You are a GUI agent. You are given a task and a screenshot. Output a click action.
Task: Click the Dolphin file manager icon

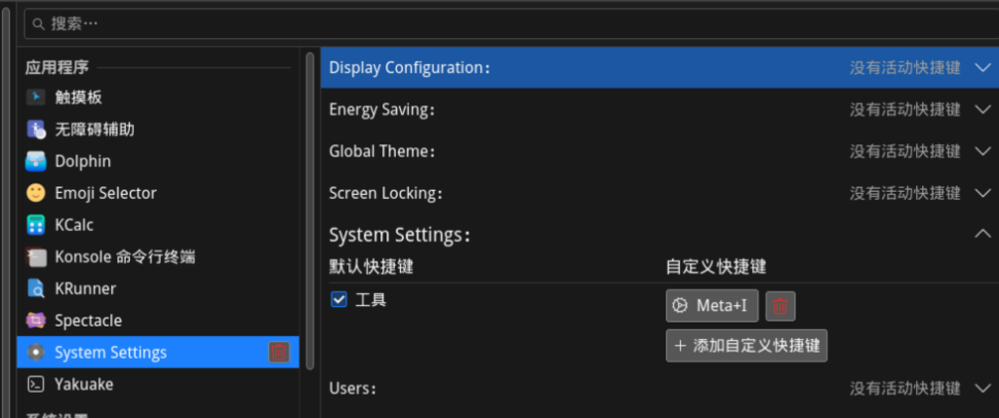36,161
